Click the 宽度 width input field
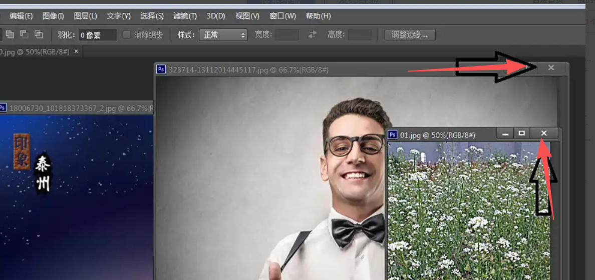595x280 pixels. coord(287,35)
